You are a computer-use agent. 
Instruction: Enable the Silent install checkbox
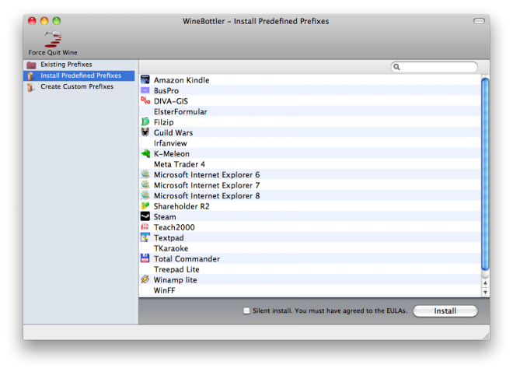pyautogui.click(x=246, y=311)
